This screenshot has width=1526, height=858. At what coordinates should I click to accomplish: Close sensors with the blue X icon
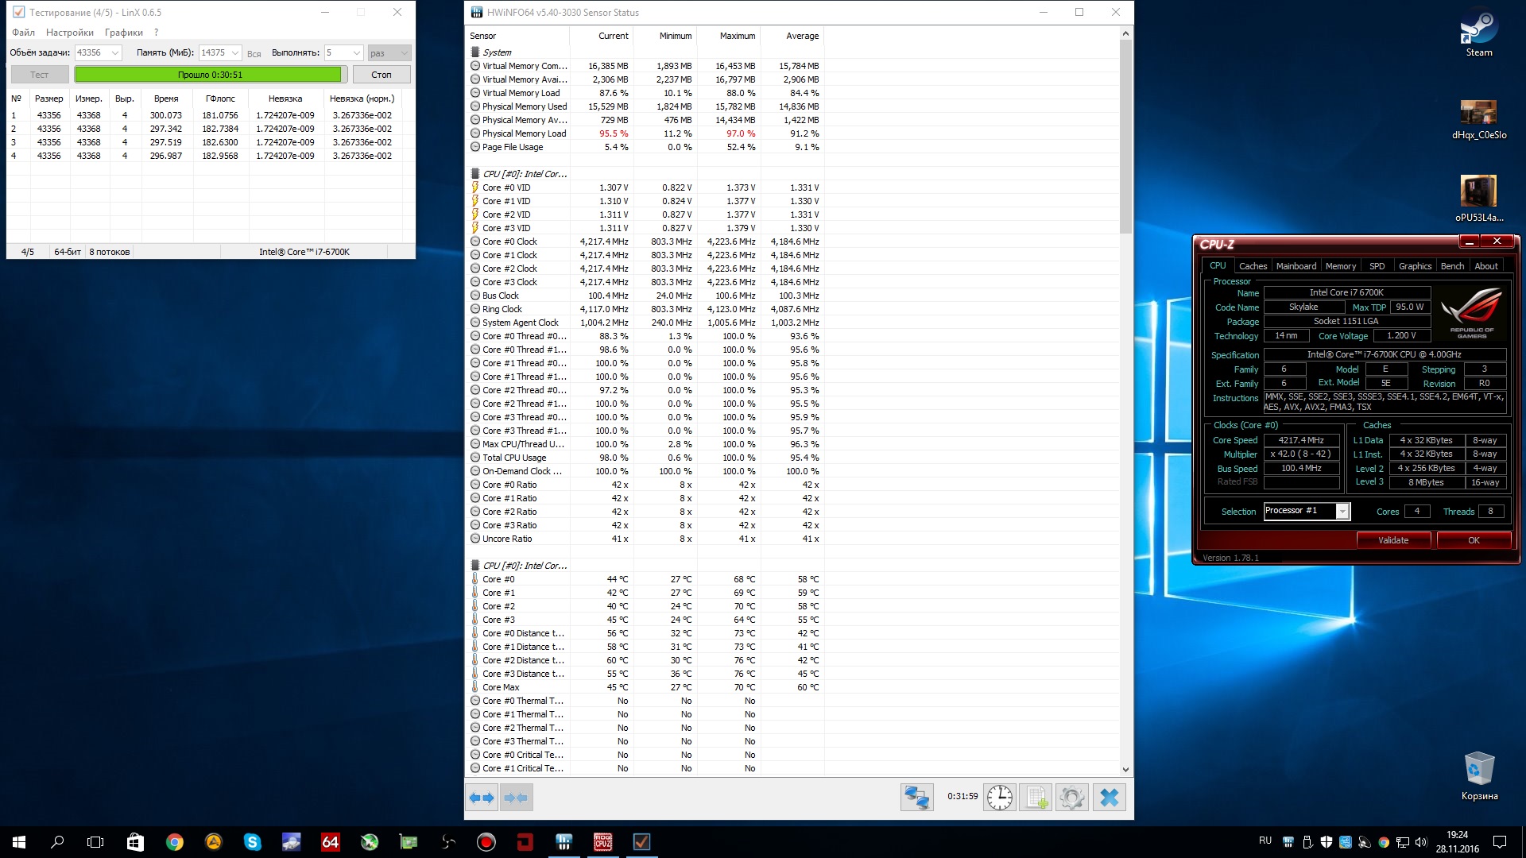(x=1110, y=798)
